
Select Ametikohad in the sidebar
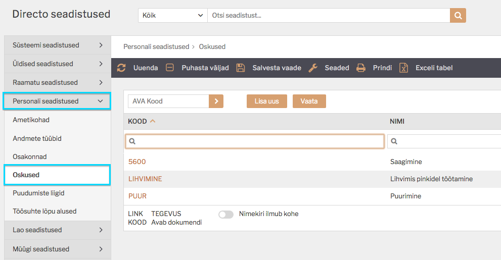point(31,120)
